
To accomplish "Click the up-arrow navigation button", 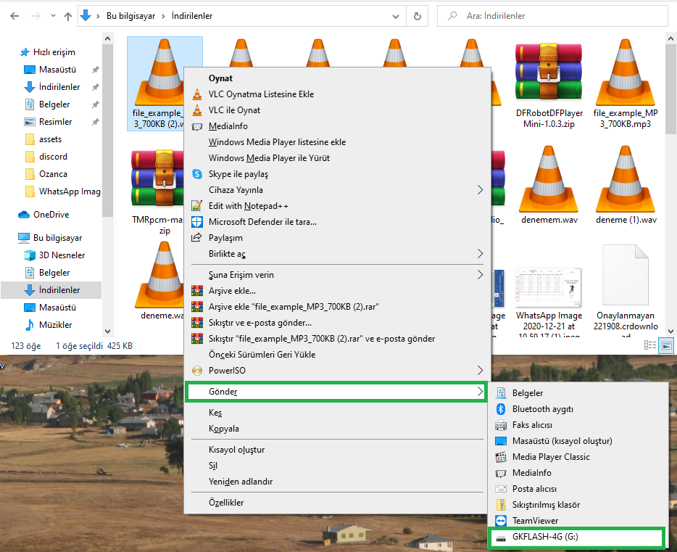I will pyautogui.click(x=67, y=15).
